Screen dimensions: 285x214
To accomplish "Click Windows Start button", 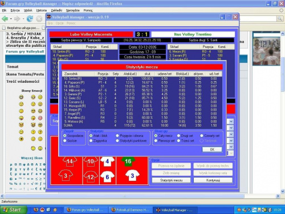I will 13,210.
